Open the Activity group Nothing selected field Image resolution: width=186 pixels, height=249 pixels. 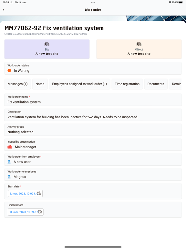click(93, 130)
